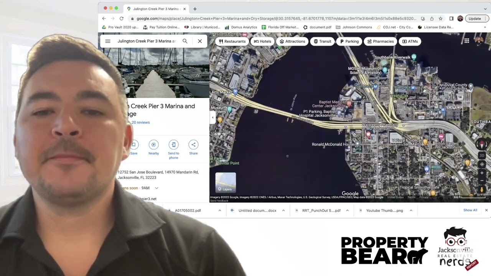
Task: Expand opening hours dropdown
Action: click(157, 188)
